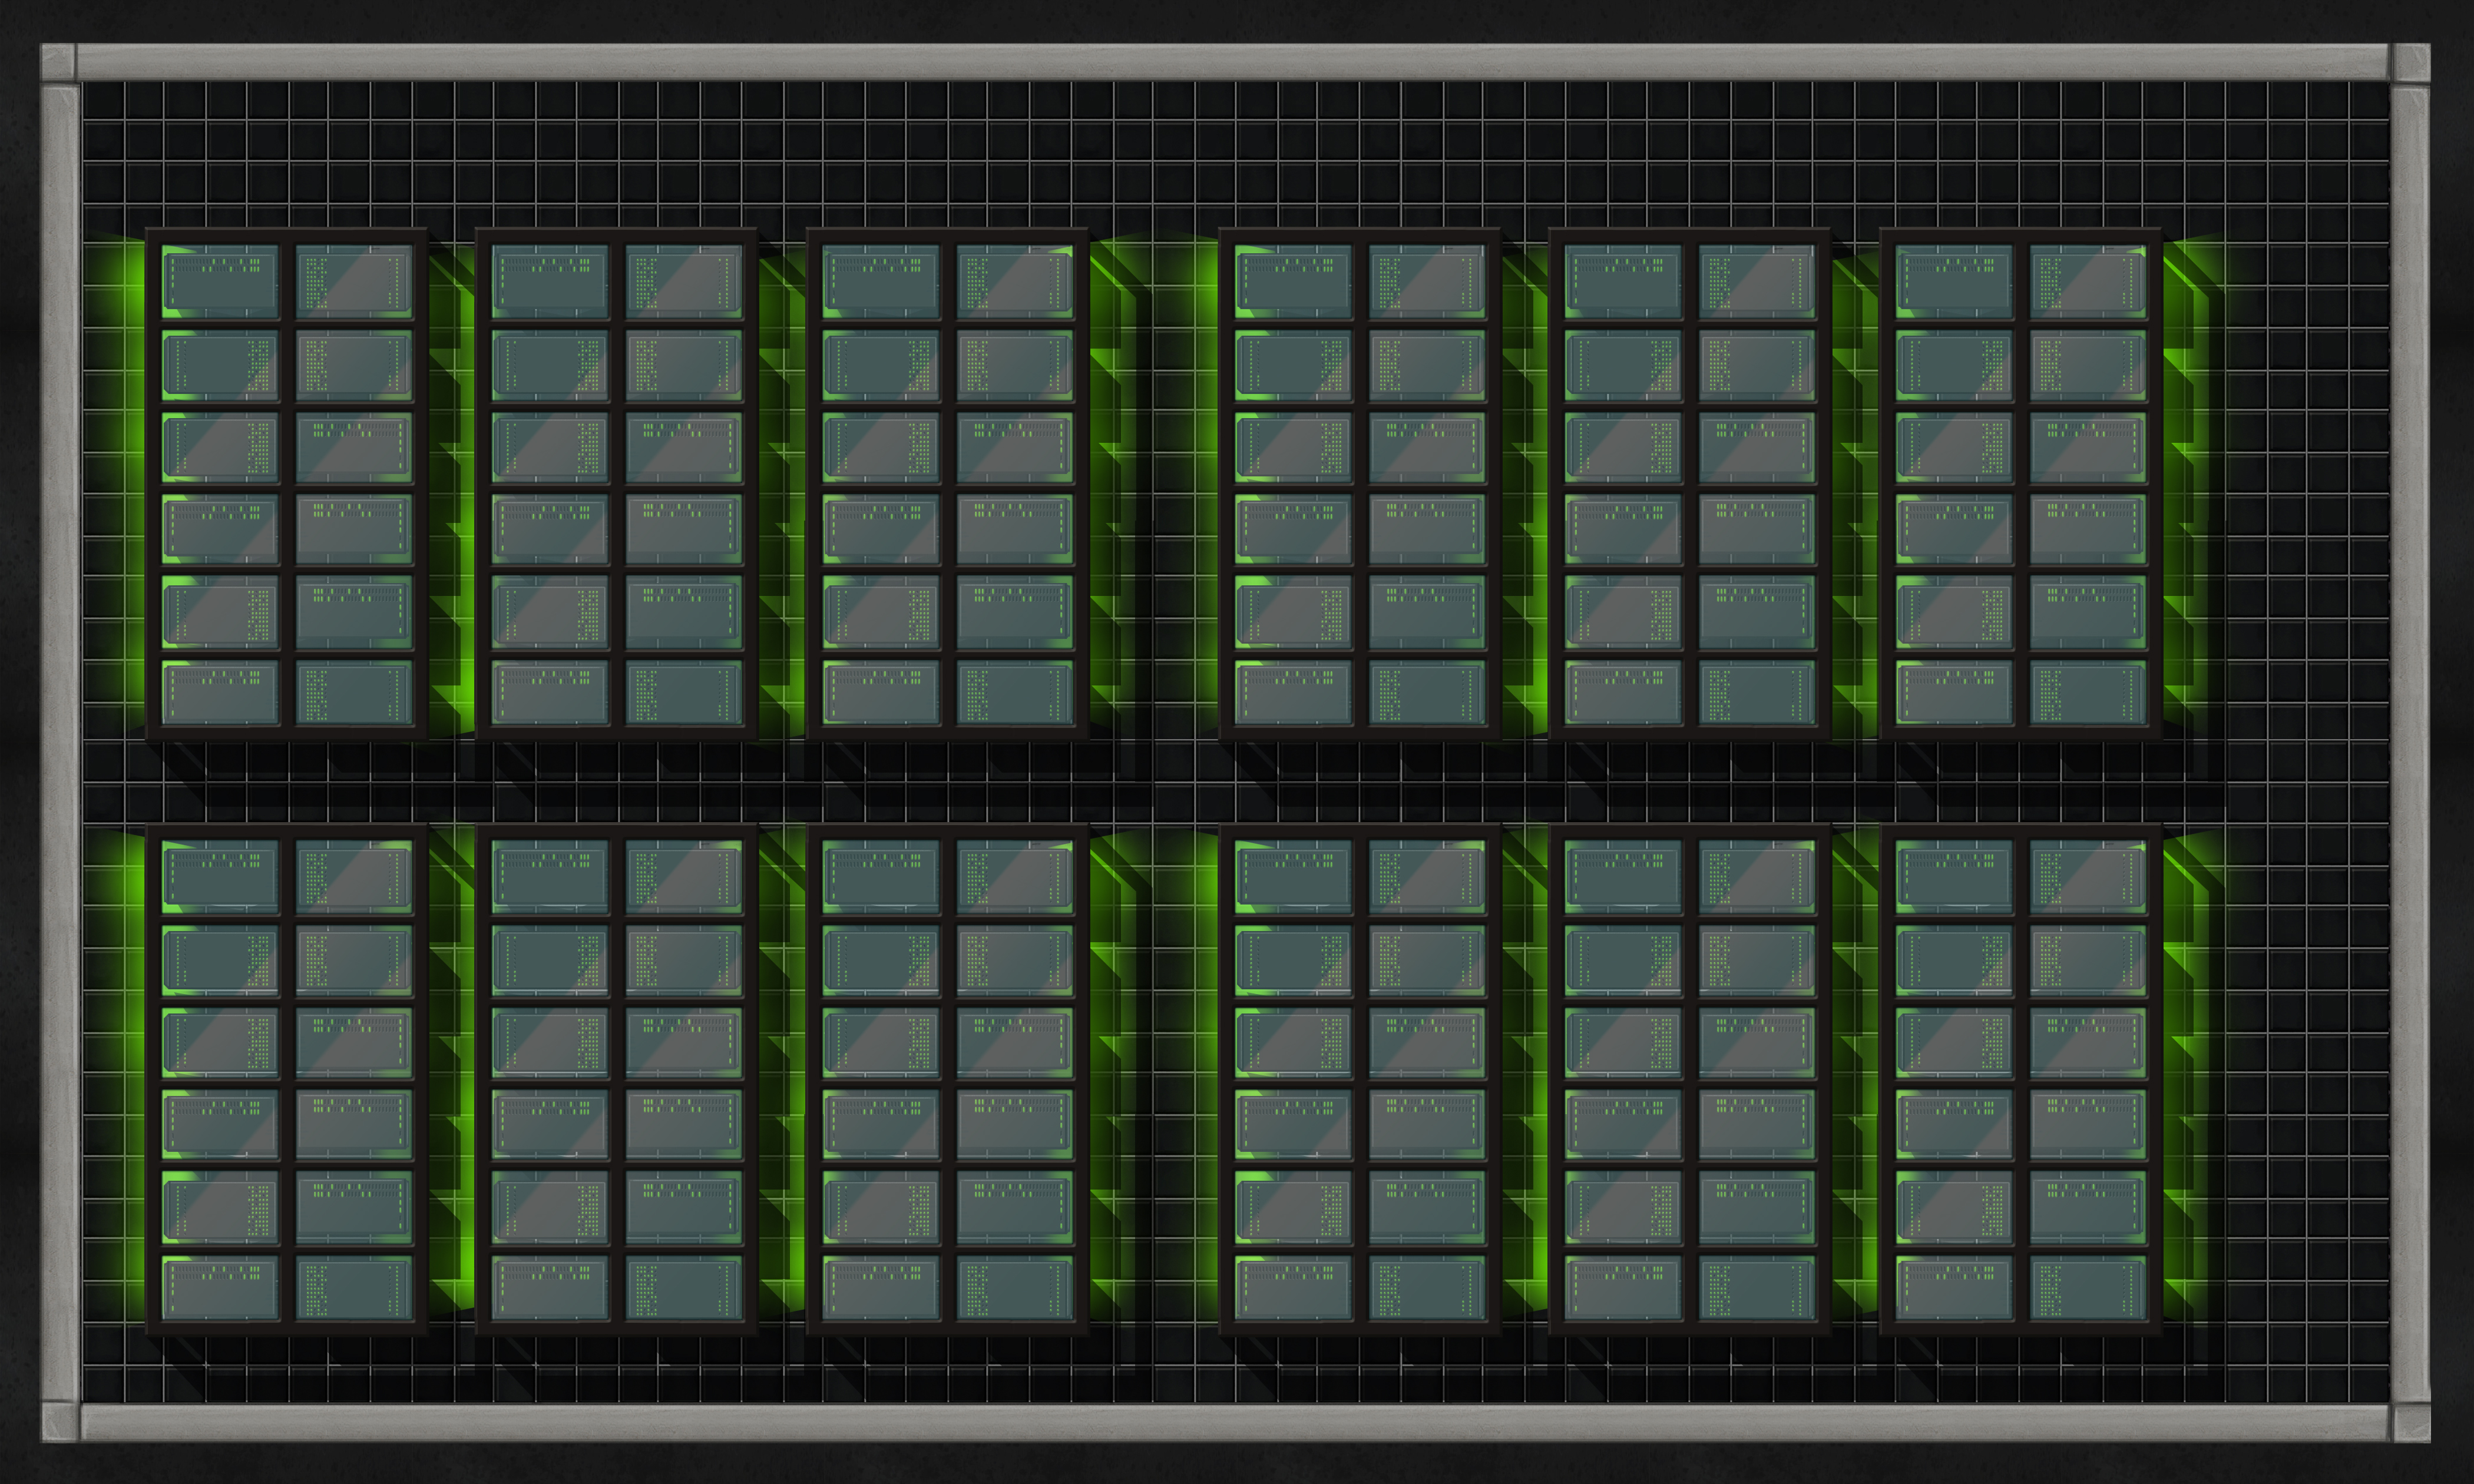Click bottom-left panel of upper-row sixth rack

pyautogui.click(x=1954, y=691)
